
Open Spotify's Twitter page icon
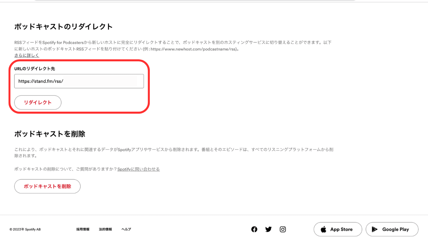[x=269, y=229]
